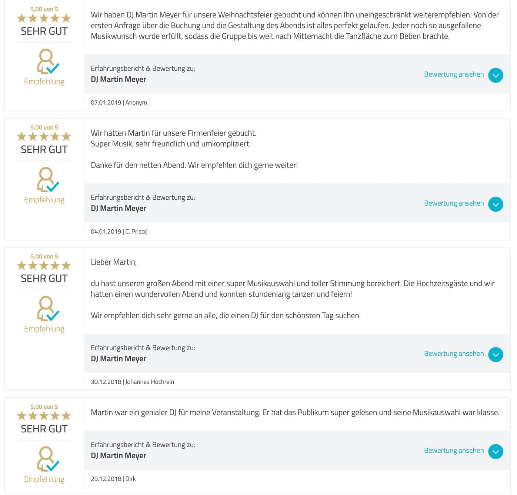This screenshot has width=517, height=495.
Task: Click the Empfehlung icon in Anonym's review
Action: click(48, 62)
